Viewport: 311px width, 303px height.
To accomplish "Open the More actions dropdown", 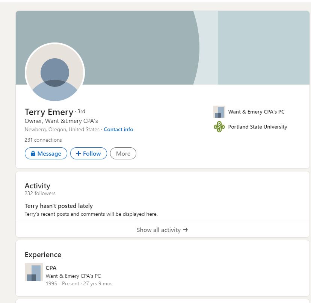I will click(123, 153).
